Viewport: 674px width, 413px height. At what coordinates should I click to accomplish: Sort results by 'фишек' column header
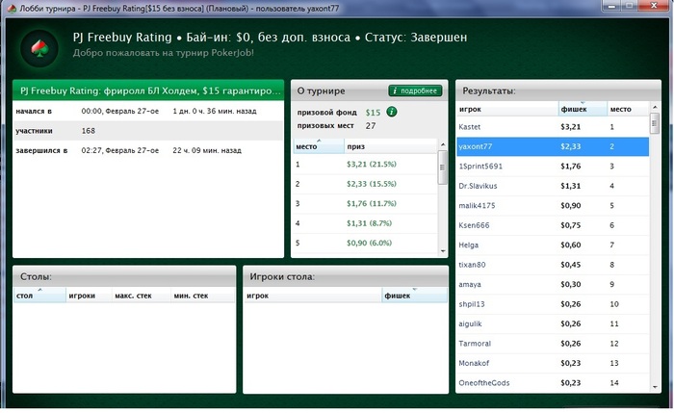coord(583,109)
